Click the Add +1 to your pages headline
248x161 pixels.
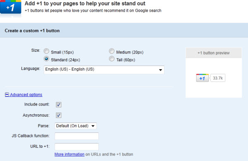[85, 3]
